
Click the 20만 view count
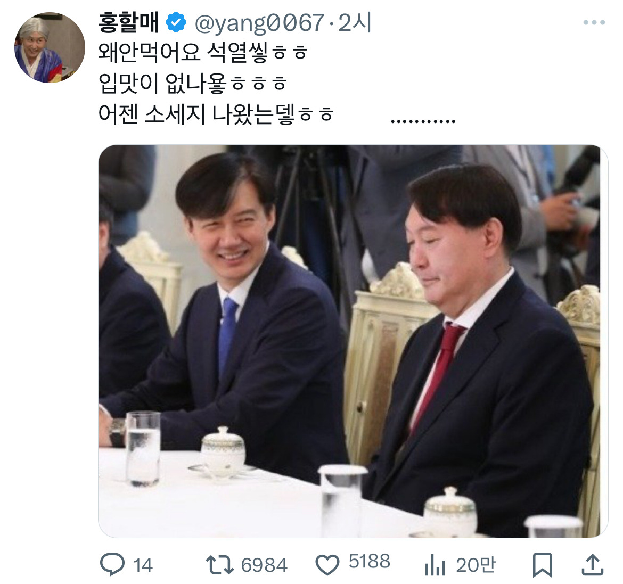coord(476,565)
